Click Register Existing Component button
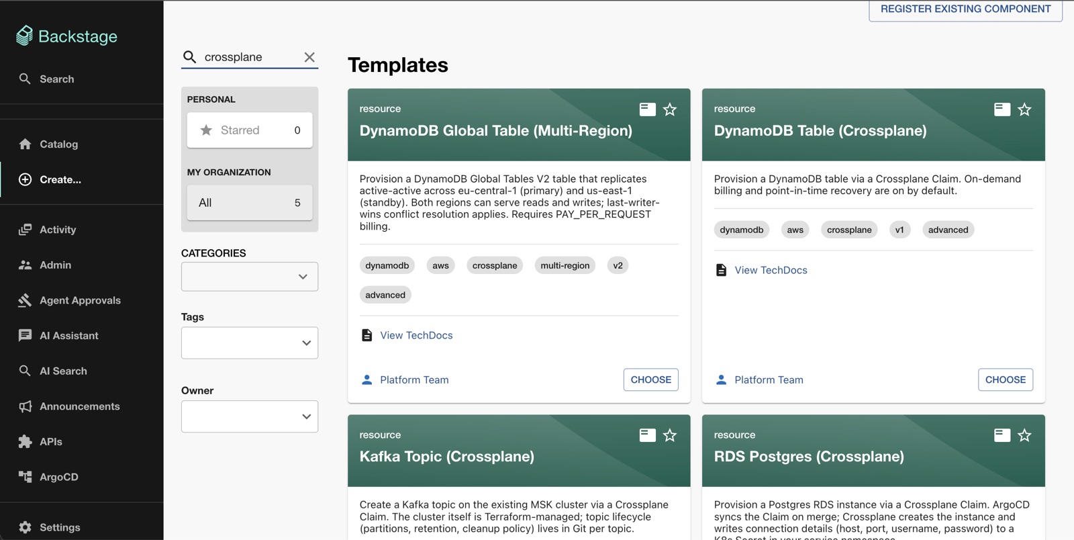Image resolution: width=1074 pixels, height=540 pixels. click(965, 9)
